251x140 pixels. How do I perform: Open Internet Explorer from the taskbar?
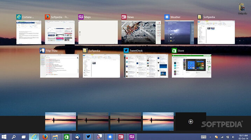pyautogui.click(x=34, y=137)
